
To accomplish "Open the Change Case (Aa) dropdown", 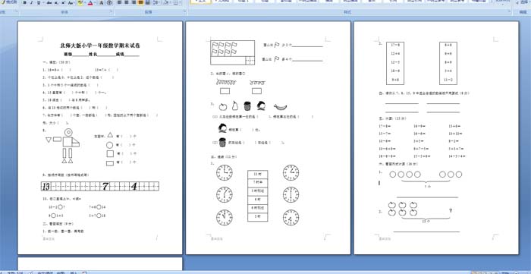I will pyautogui.click(x=71, y=3).
